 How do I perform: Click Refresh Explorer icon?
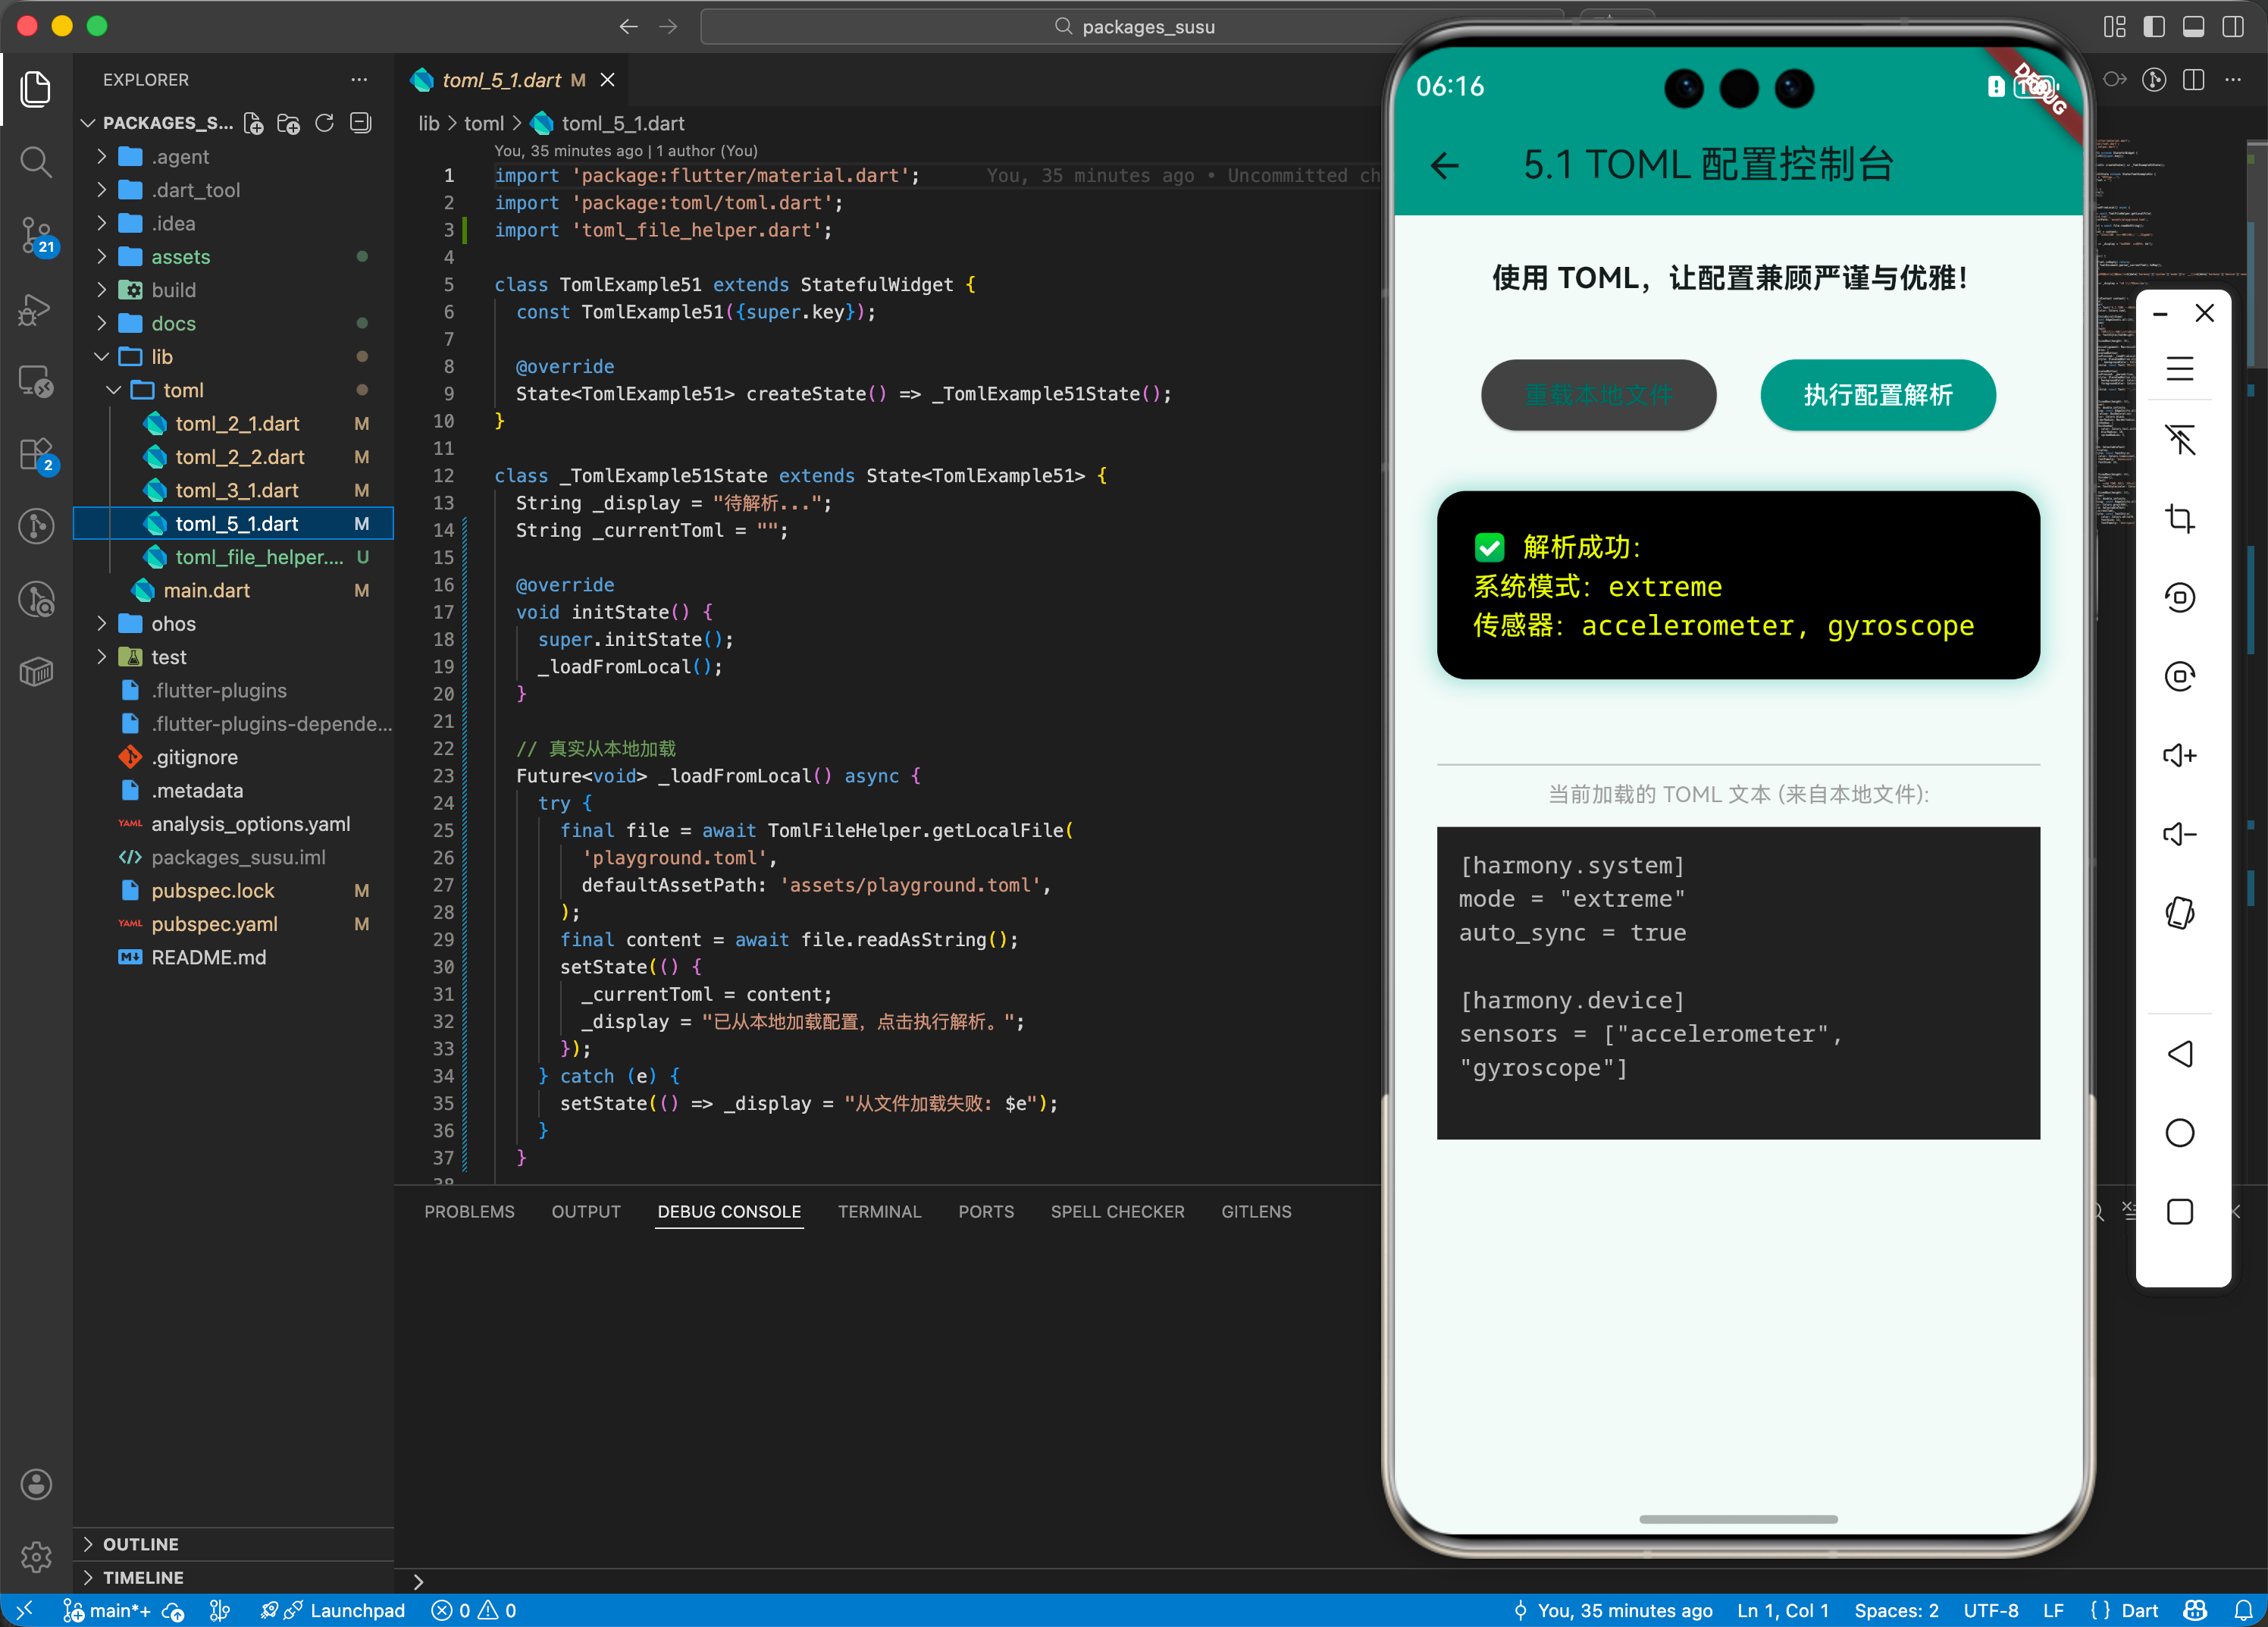(x=324, y=123)
